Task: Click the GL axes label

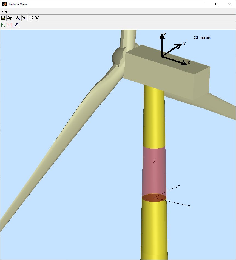Action: point(202,38)
